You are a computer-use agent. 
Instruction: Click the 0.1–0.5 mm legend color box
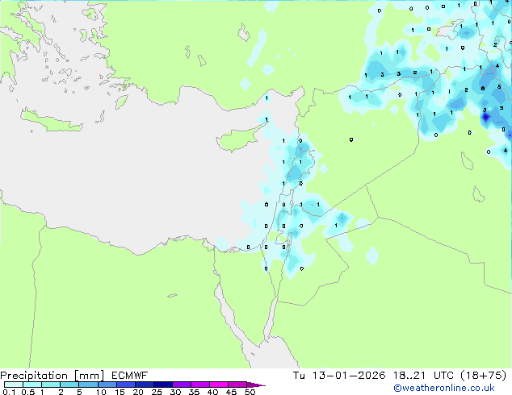(14, 385)
